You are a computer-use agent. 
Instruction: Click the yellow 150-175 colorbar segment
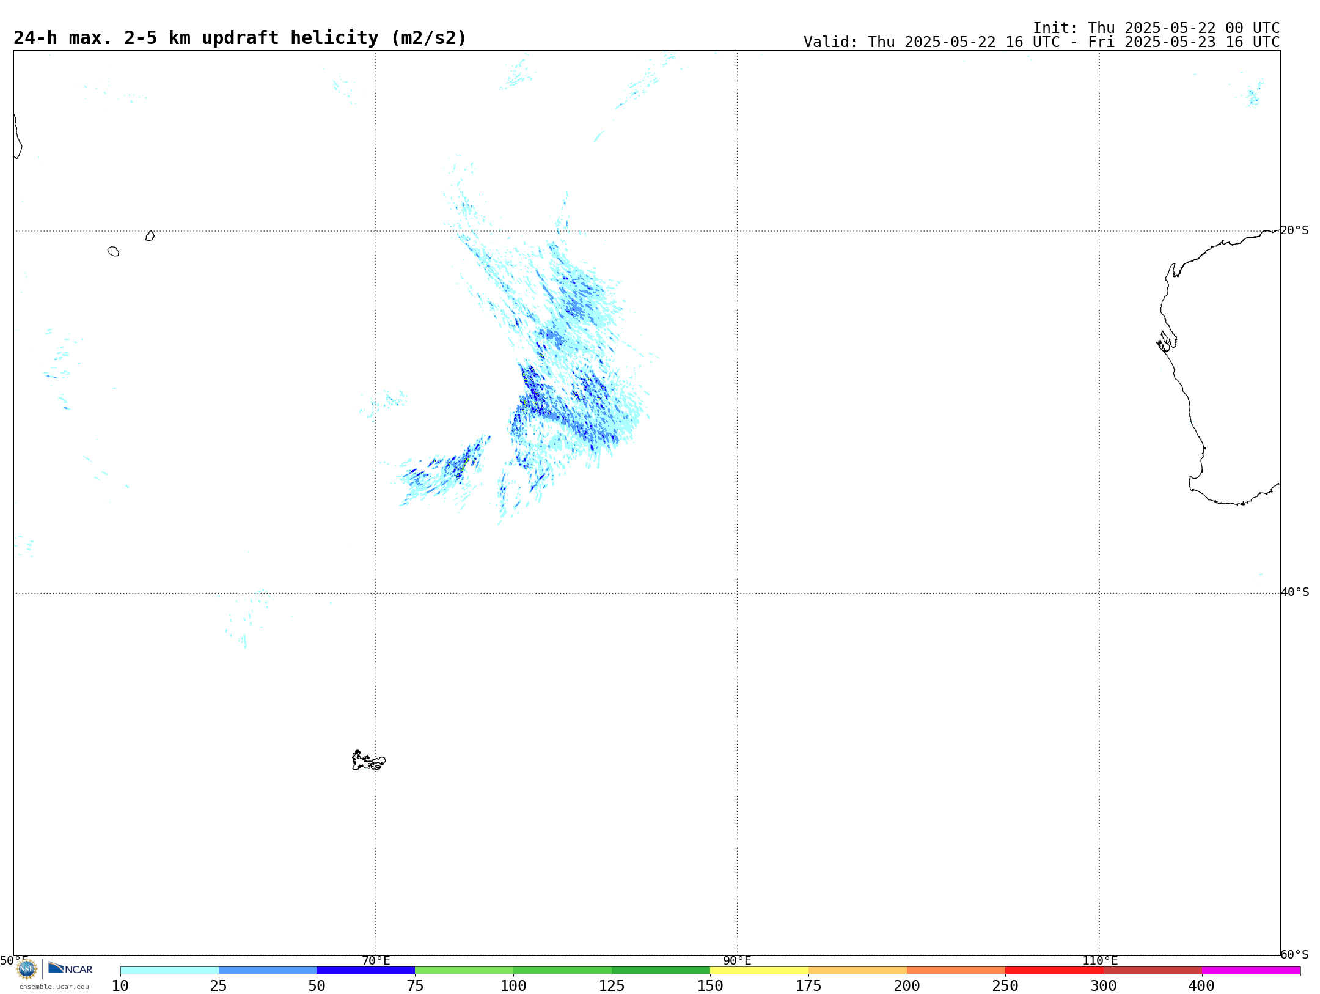[760, 971]
